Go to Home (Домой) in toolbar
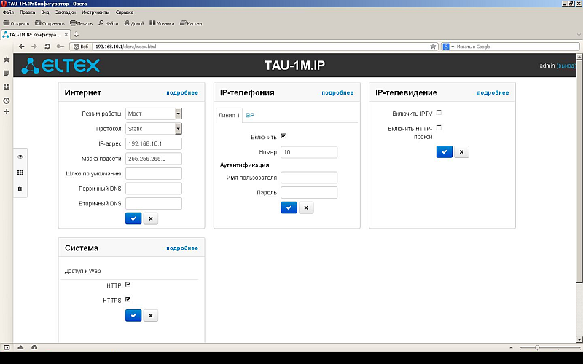The width and height of the screenshot is (583, 364). (133, 23)
